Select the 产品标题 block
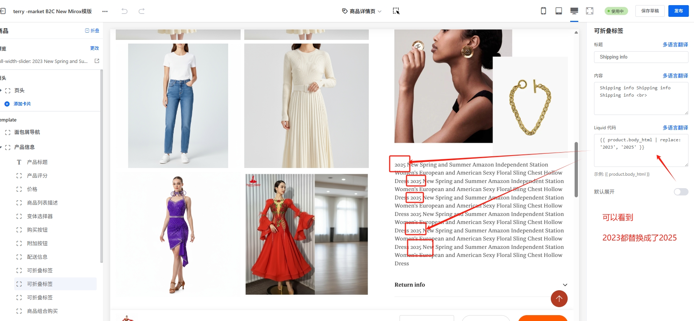The height and width of the screenshot is (321, 694). tap(37, 162)
